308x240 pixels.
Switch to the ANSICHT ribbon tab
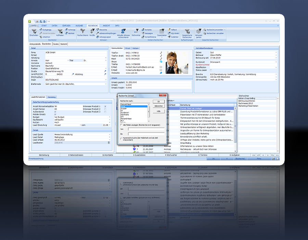tap(106, 26)
